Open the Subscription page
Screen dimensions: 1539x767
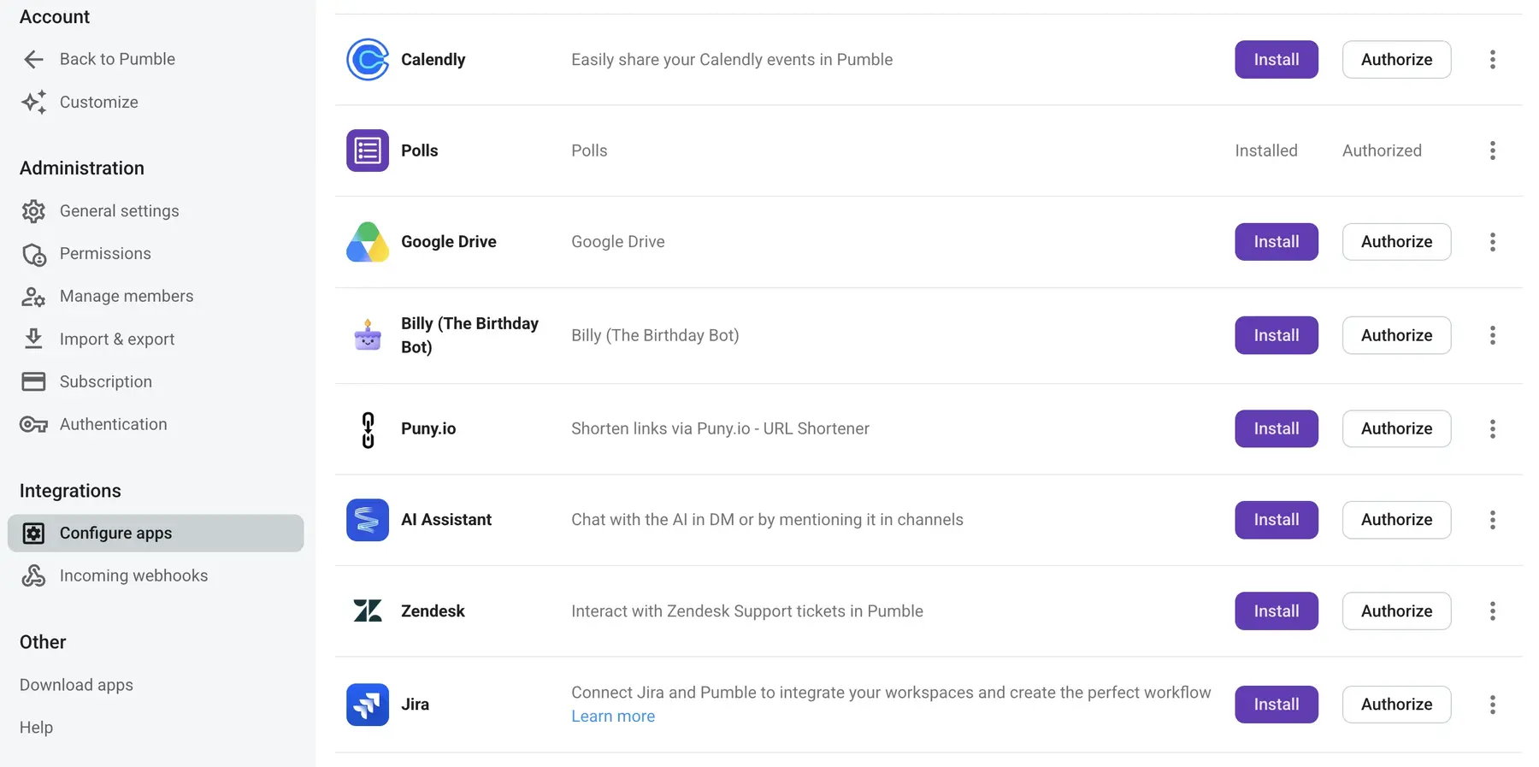coord(106,382)
